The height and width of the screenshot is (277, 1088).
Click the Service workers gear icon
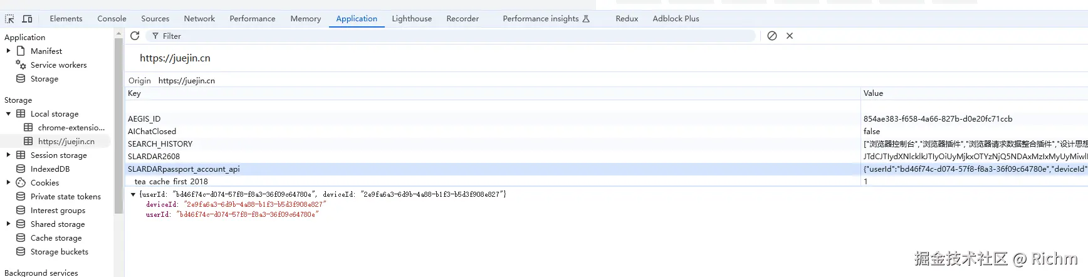[x=21, y=65]
